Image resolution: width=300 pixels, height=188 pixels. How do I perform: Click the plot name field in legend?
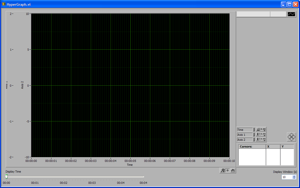coord(253,14)
